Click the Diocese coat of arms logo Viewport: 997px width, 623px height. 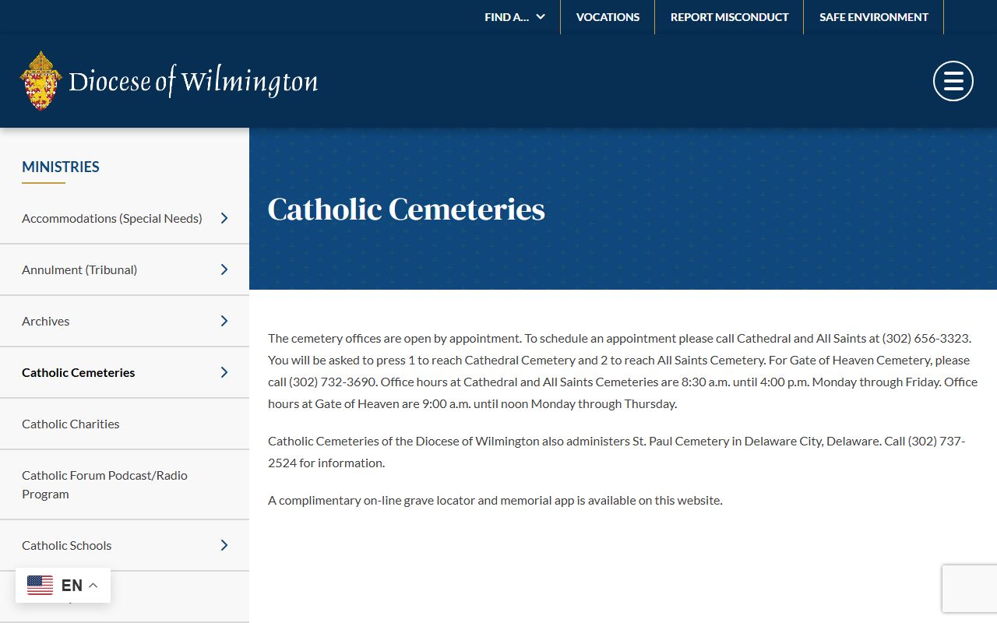click(41, 81)
